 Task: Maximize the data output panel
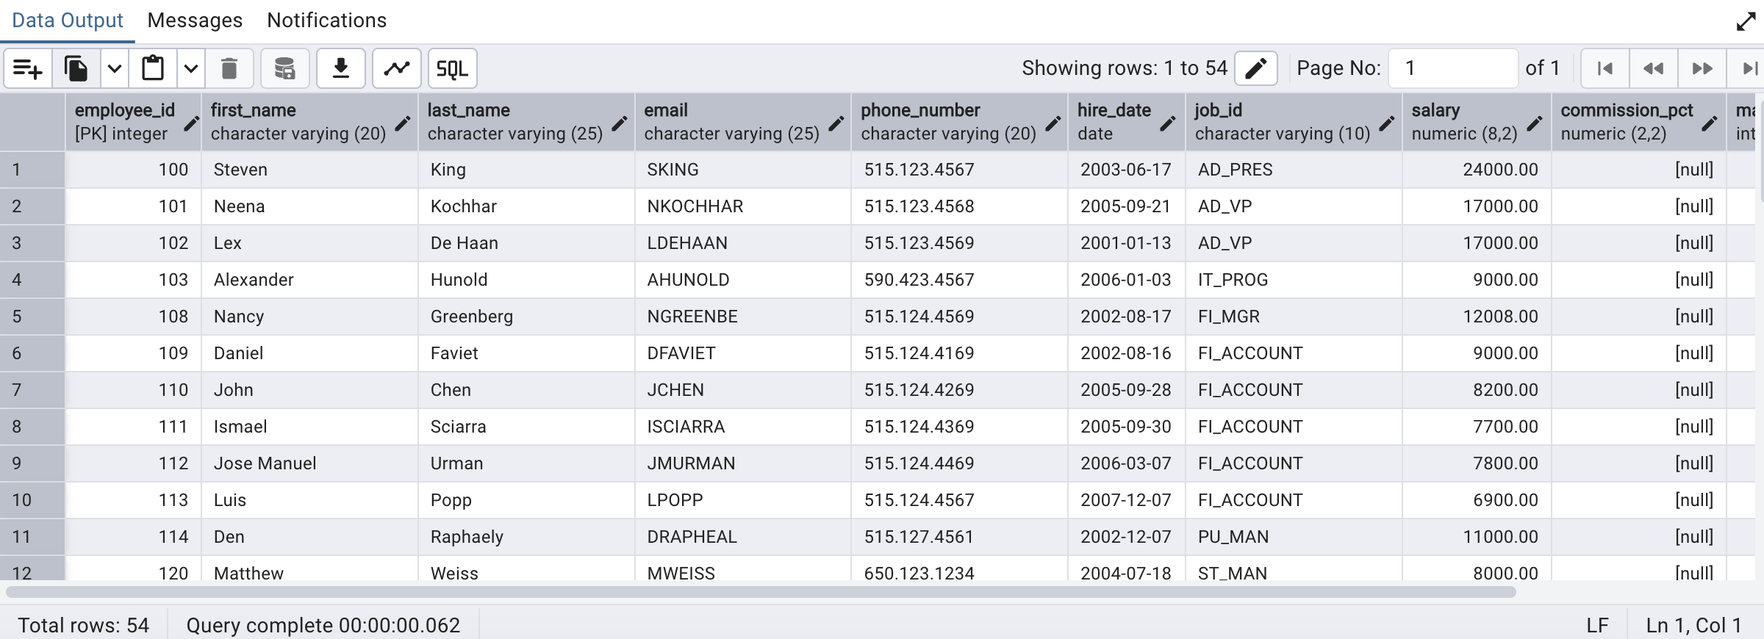click(x=1746, y=21)
